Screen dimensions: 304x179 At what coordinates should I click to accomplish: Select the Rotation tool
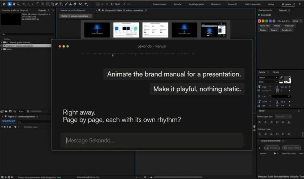click(38, 4)
